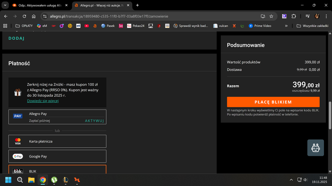Show hidden system tray icons
Image resolution: width=332 pixels, height=186 pixels.
click(x=291, y=180)
